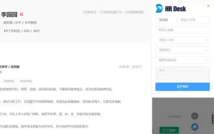This screenshot has width=214, height=134.
Task: Click 固安第三中学 / 中学教师 text
Action: point(20,22)
